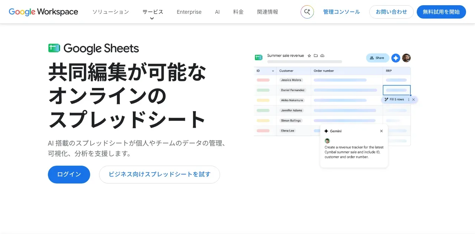The height and width of the screenshot is (234, 475).
Task: Click the Daniel Fernandez customer chip
Action: point(293,90)
